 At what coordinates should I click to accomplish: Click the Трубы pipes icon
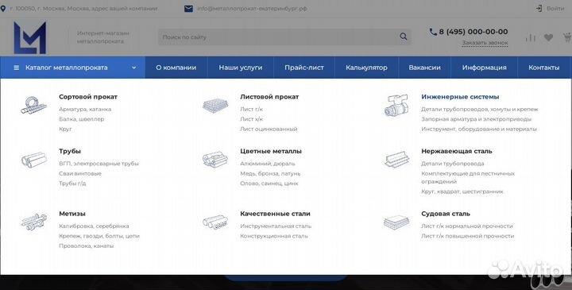34,160
